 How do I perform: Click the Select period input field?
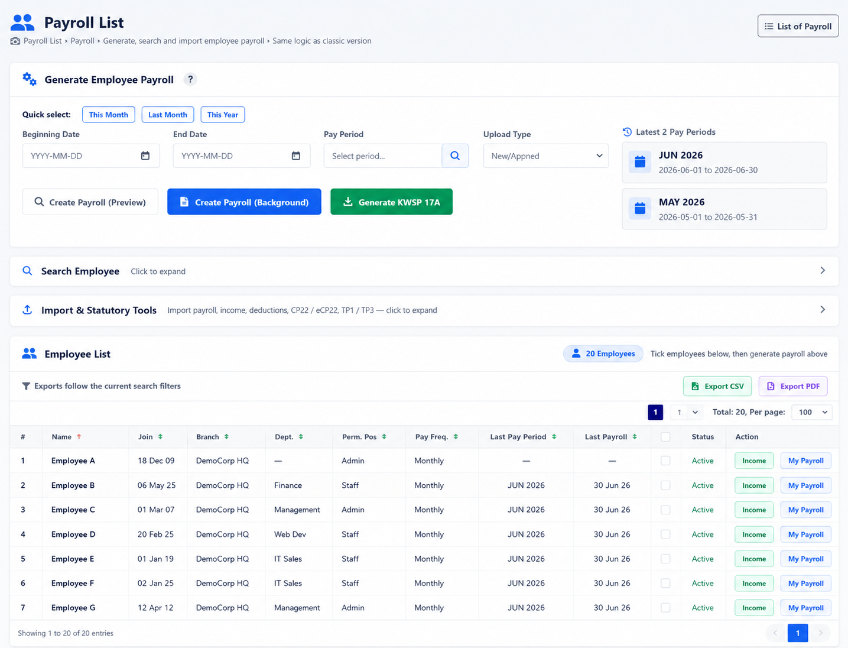pyautogui.click(x=383, y=155)
